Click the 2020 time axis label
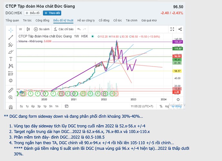 coord(44,99)
